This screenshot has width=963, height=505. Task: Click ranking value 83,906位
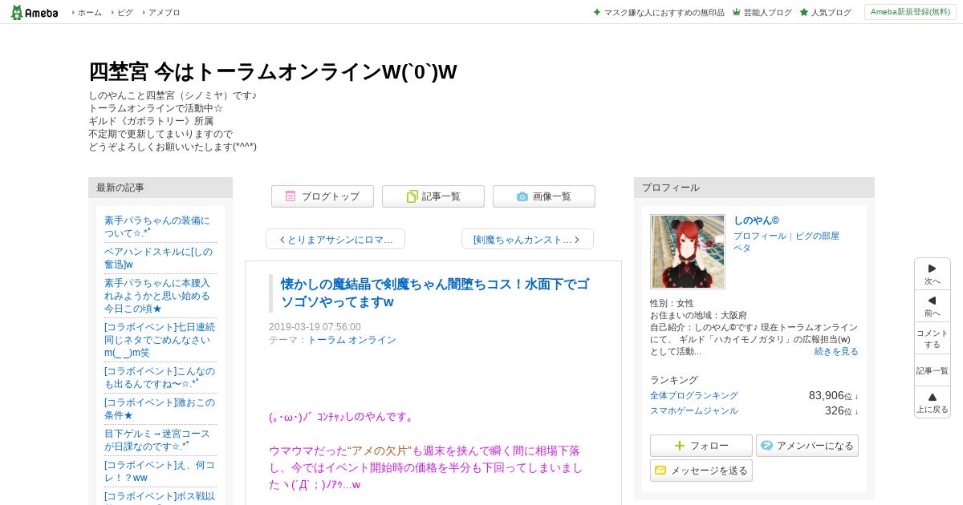pos(833,396)
